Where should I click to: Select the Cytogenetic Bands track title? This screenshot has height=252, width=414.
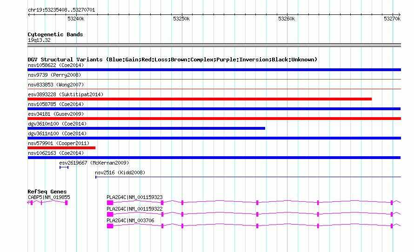[55, 34]
